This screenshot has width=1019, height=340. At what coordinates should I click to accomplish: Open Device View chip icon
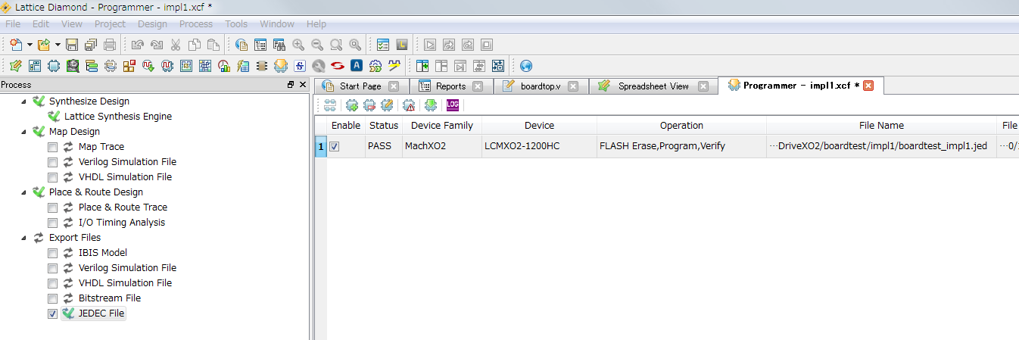point(53,66)
